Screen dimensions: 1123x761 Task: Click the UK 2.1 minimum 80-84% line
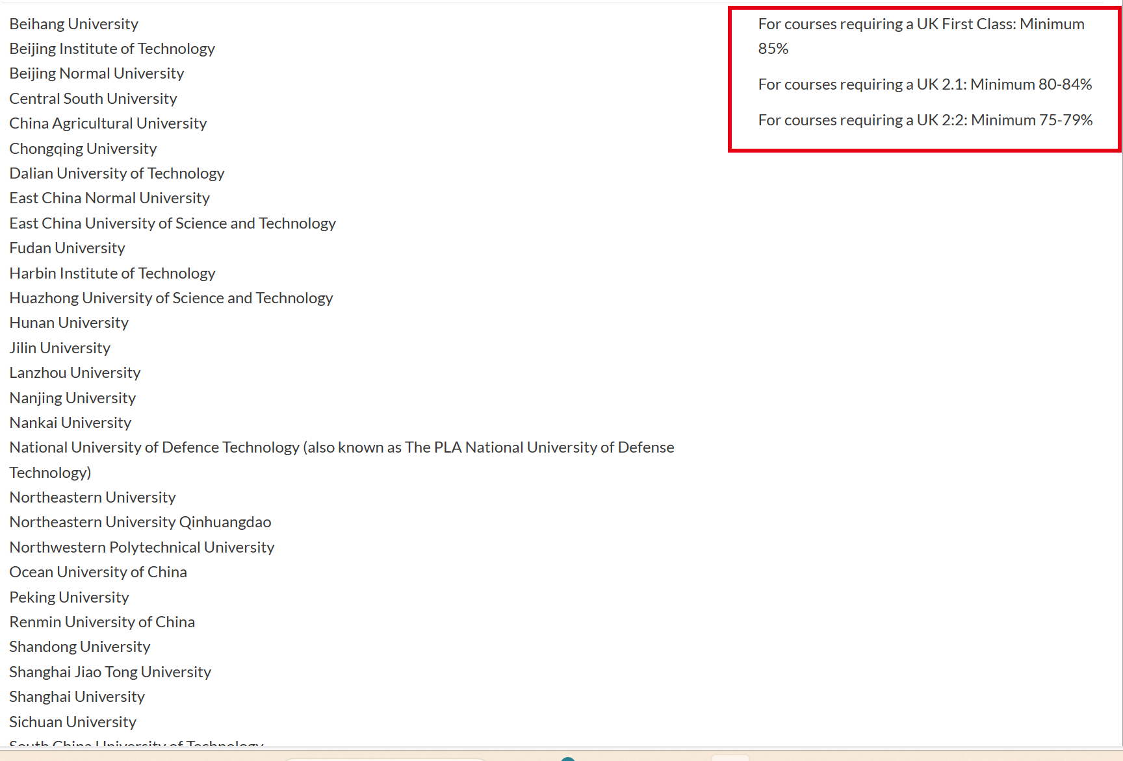coord(924,84)
